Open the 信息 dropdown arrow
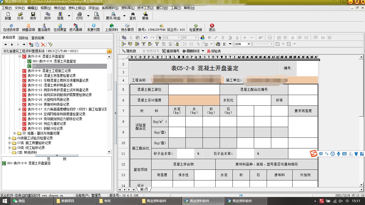This screenshot has width=365, height=205. coord(69,16)
